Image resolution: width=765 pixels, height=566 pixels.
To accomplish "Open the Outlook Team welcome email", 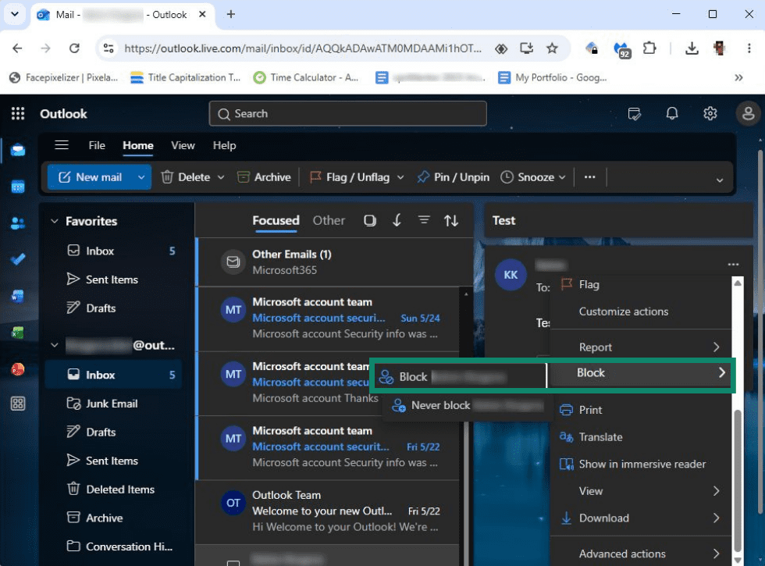I will 329,511.
